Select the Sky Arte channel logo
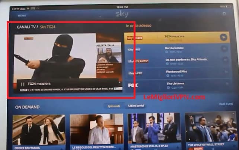Image resolution: width=239 pixels, height=150 pixels. [x=135, y=73]
